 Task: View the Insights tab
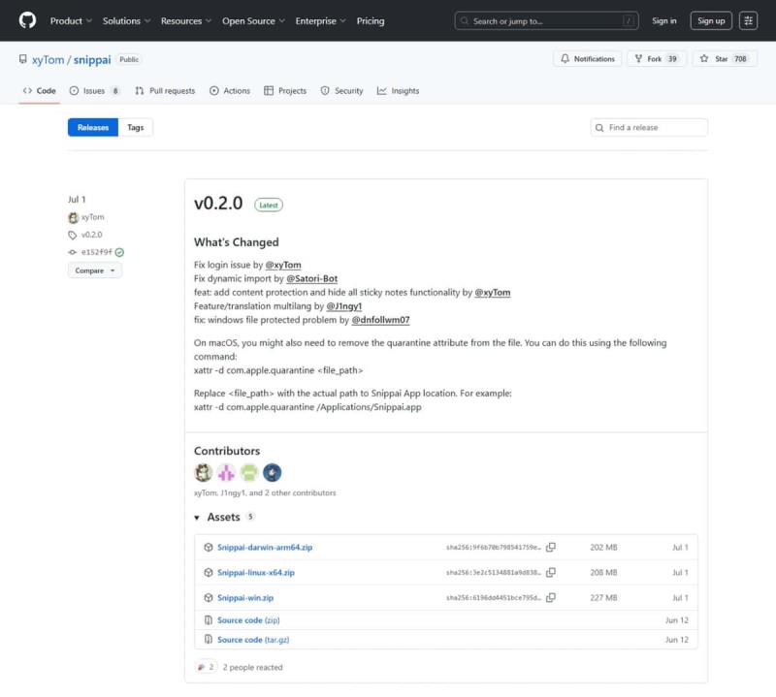click(x=398, y=91)
